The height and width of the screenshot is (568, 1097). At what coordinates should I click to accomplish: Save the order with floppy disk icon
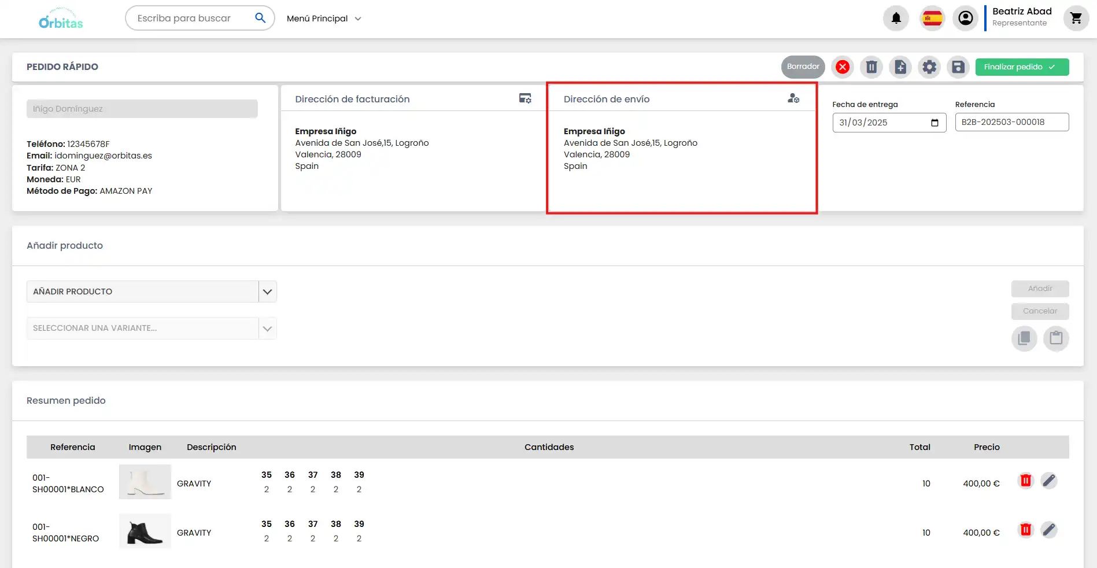[x=958, y=67]
